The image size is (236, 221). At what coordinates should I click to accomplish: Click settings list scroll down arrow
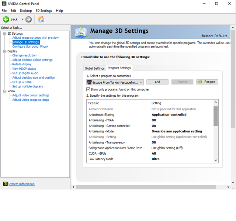tap(215, 160)
